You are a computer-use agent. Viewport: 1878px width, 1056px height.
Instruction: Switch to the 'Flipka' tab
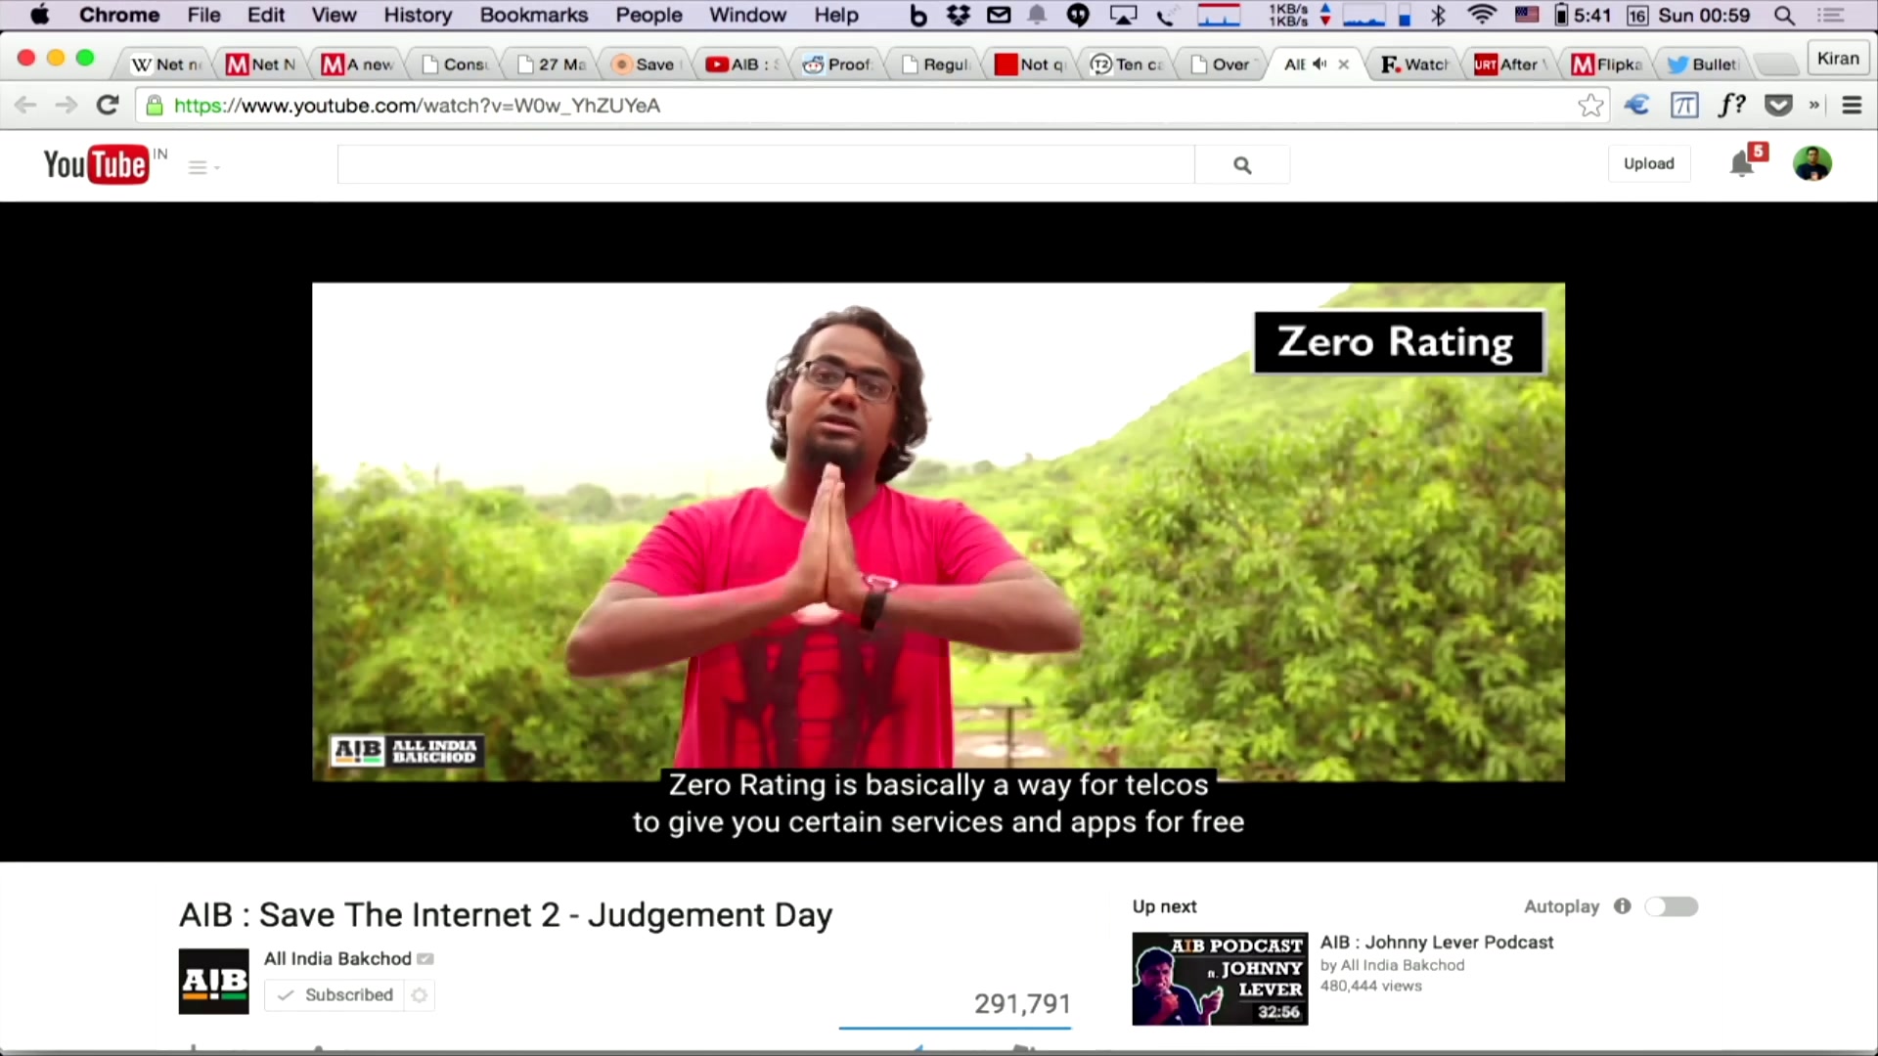pyautogui.click(x=1607, y=65)
